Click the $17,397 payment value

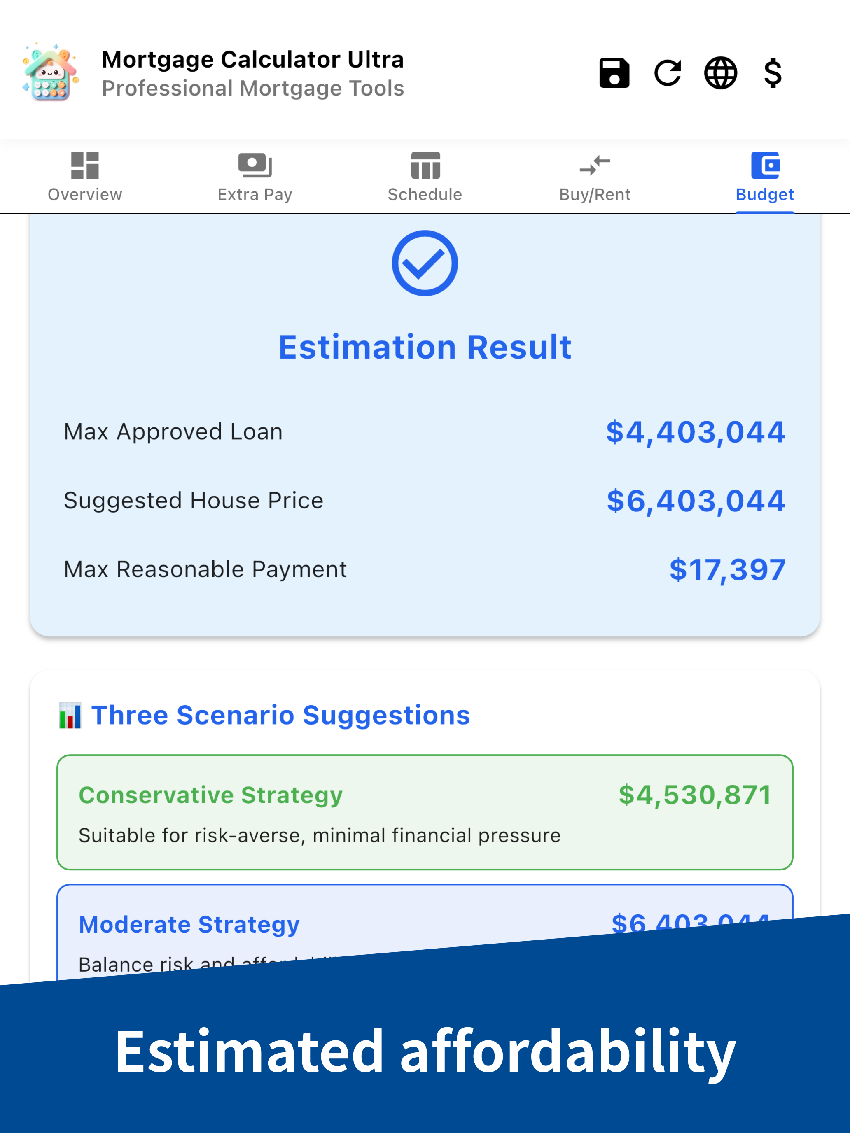[728, 569]
